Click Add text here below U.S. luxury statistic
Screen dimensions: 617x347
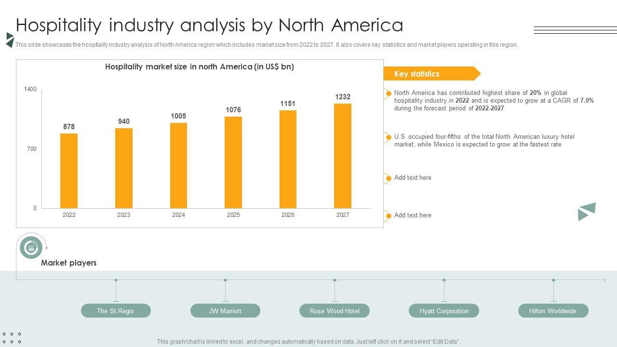click(x=413, y=178)
